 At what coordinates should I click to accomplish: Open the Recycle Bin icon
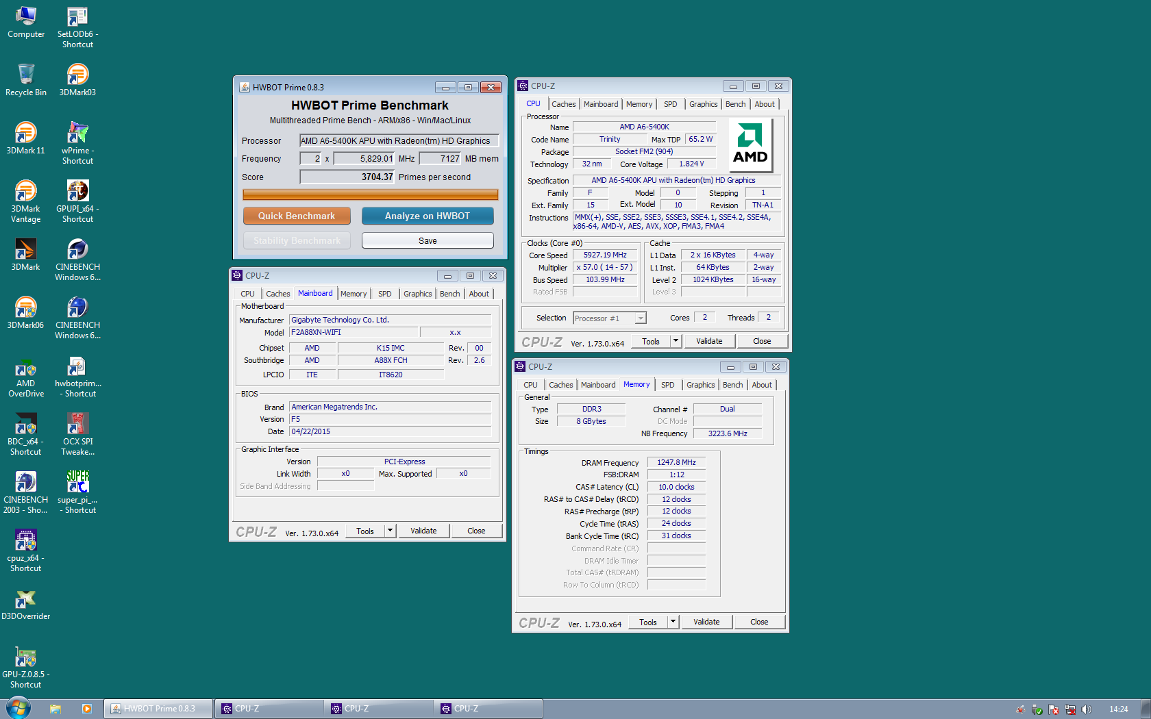tap(26, 80)
